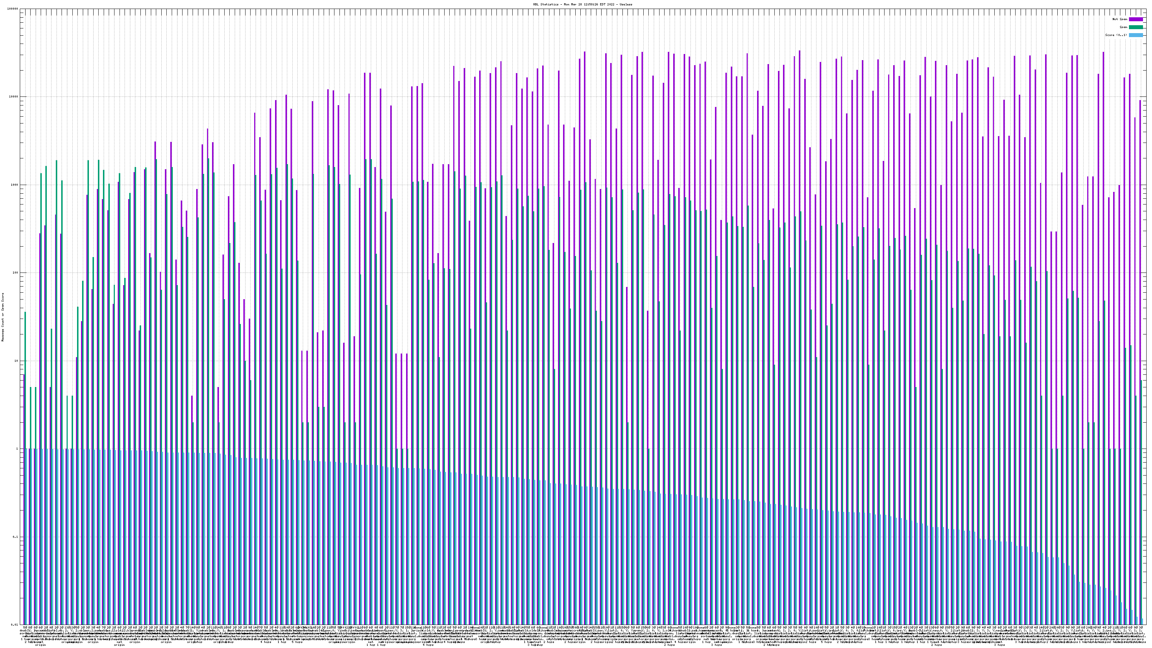Viewport: 1152px width, 648px height.
Task: Click the leftmost blue score bar
Action: tap(27, 537)
